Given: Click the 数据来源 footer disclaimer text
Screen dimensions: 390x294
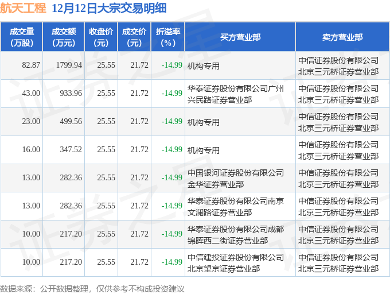Looking at the screenshot, I should (92, 289).
